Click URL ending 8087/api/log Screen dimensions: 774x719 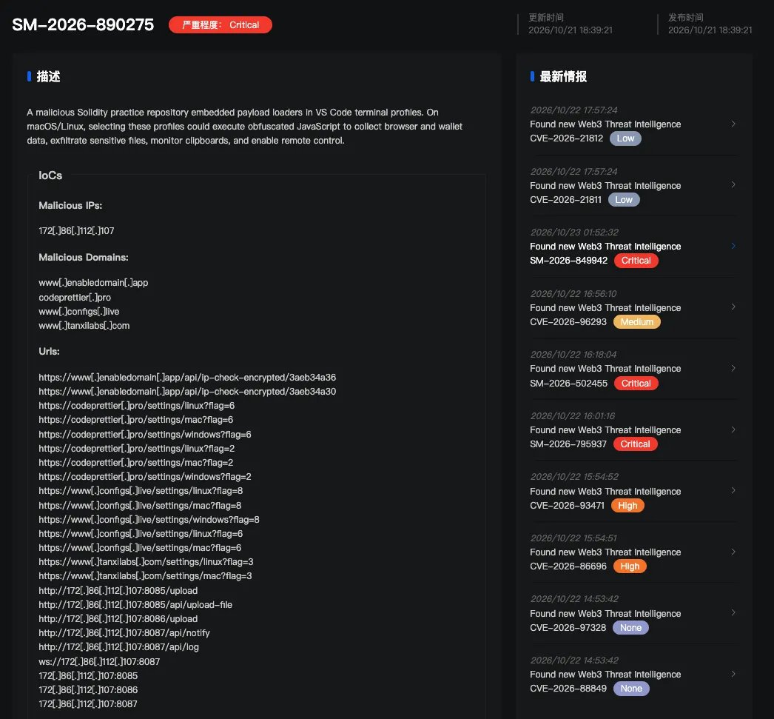119,647
